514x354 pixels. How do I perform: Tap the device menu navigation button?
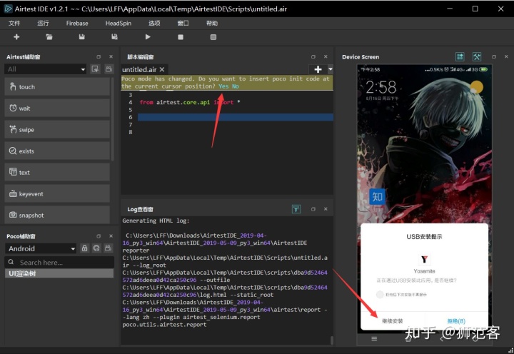tap(374, 338)
